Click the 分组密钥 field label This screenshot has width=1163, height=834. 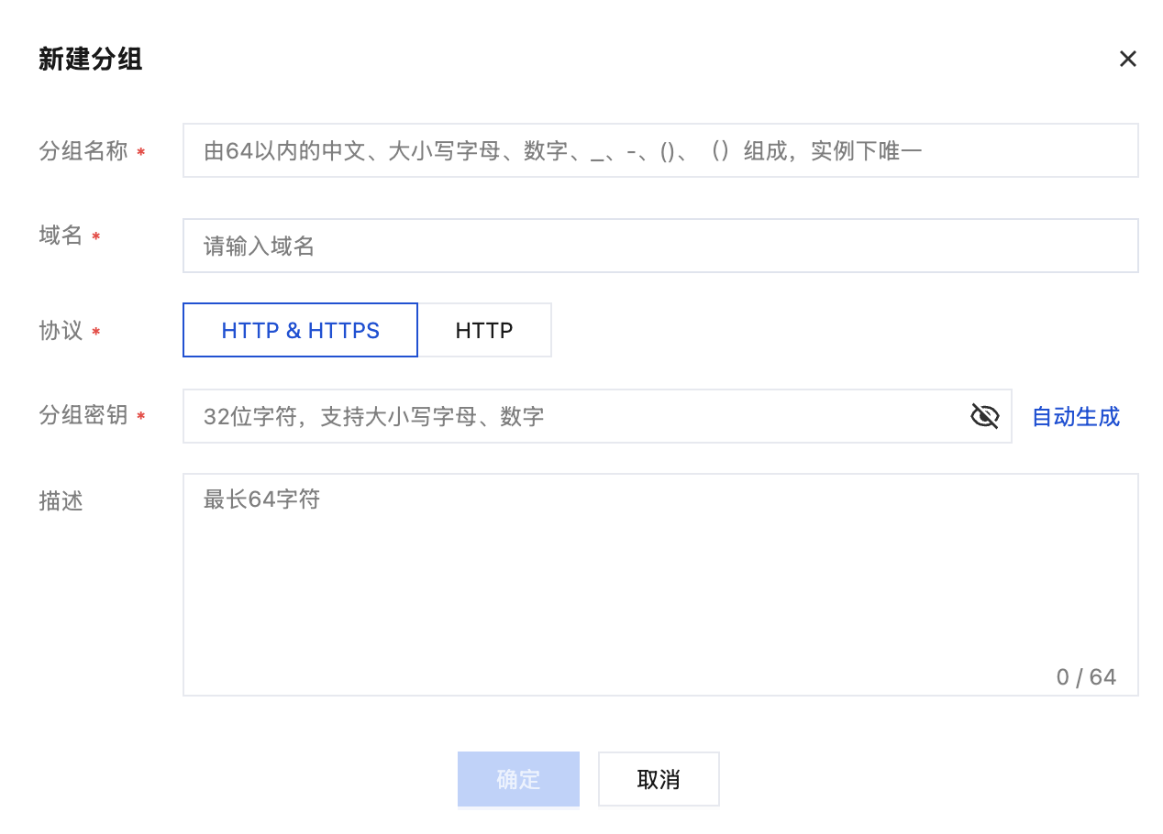(x=83, y=416)
